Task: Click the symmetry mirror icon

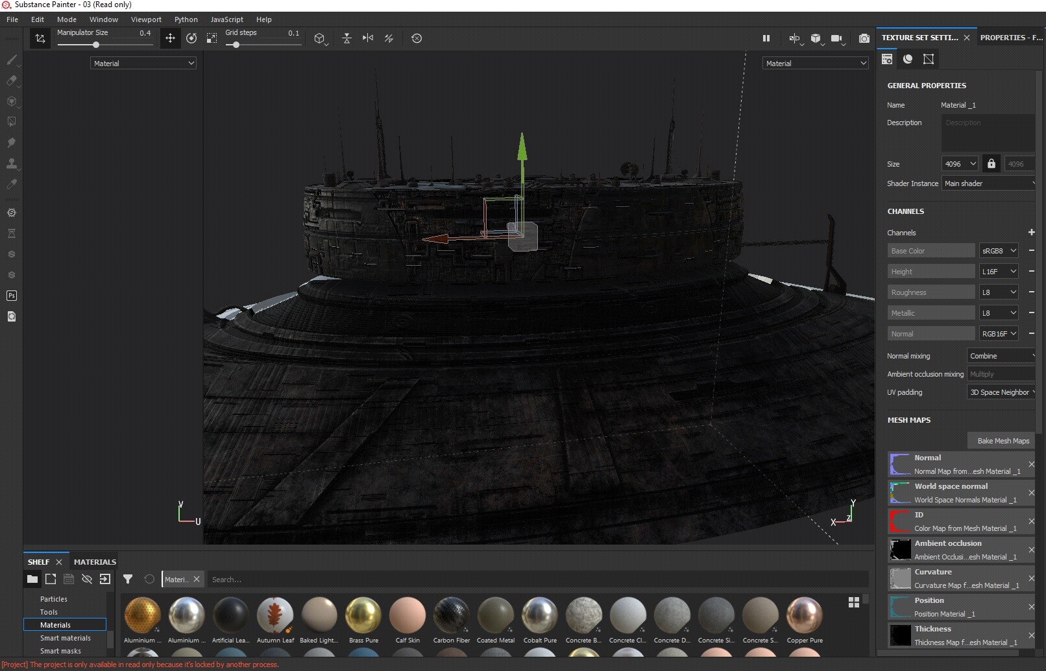Action: pyautogui.click(x=368, y=38)
